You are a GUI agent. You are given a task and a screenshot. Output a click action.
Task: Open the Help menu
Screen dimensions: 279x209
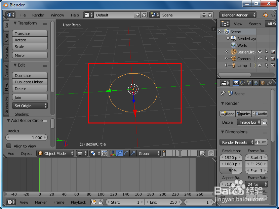click(x=75, y=15)
